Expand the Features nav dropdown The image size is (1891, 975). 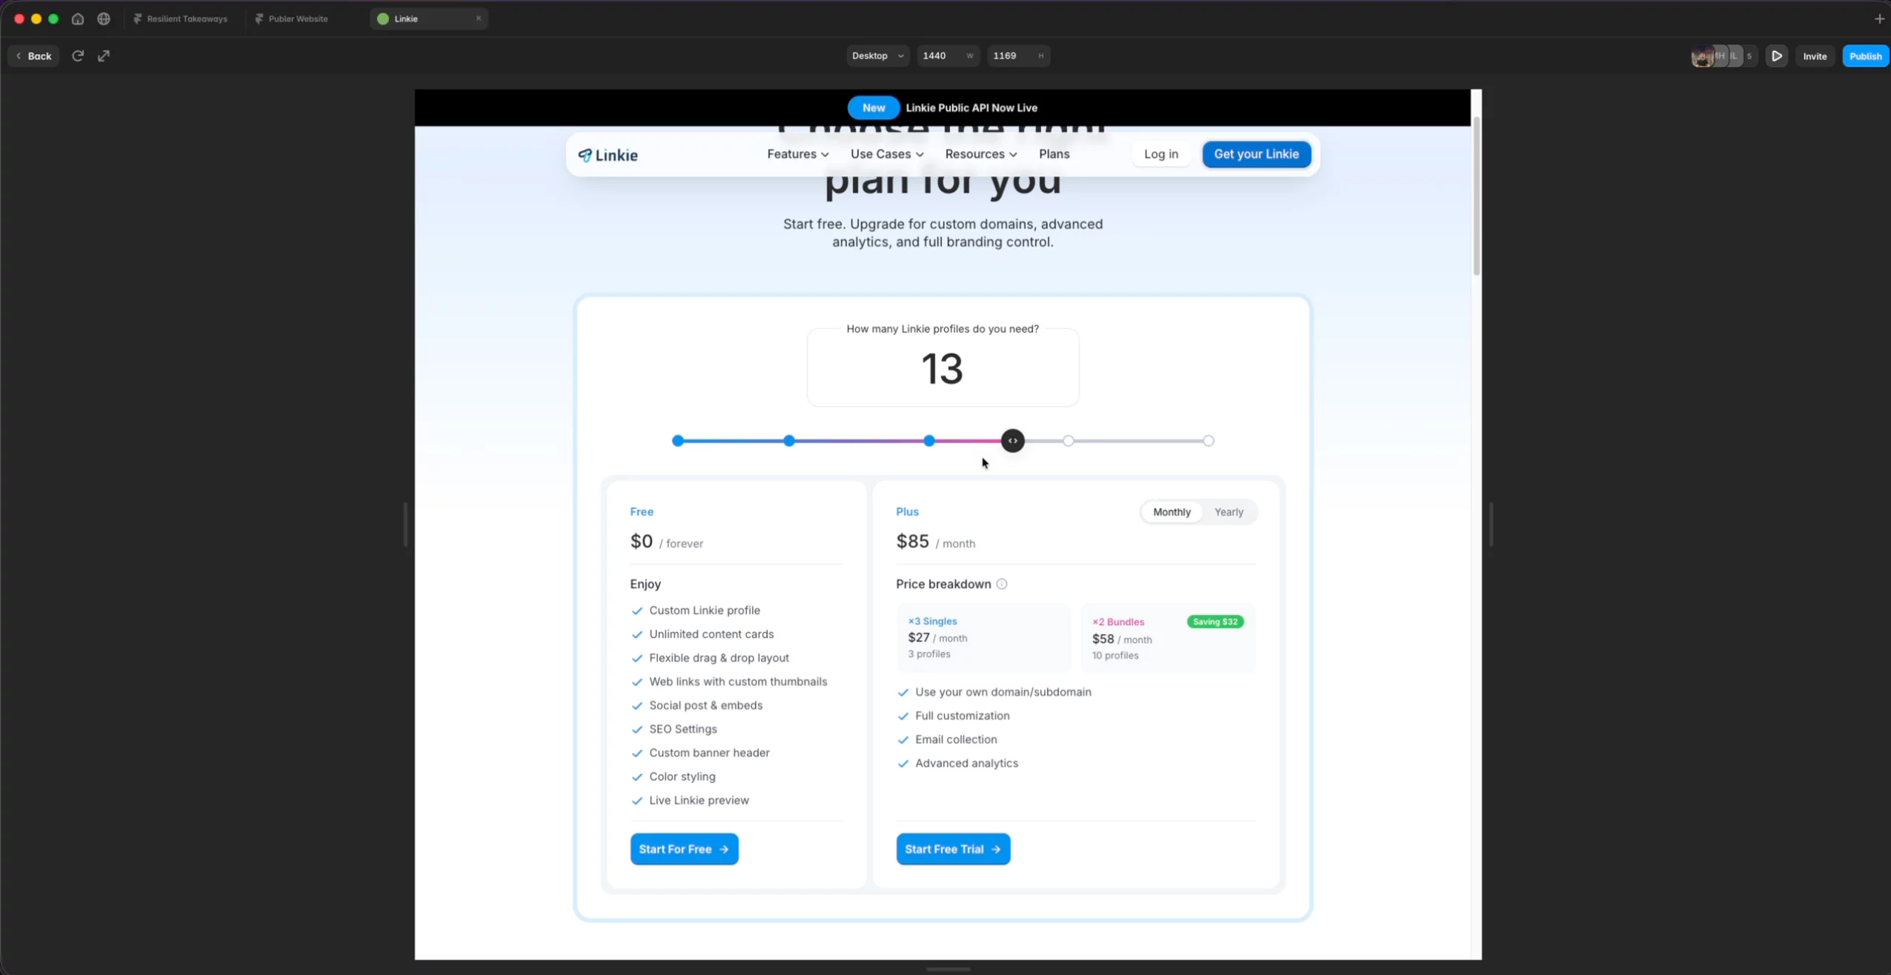[x=798, y=154]
